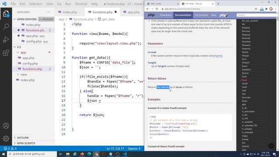Open the Help nav link on php.net
Viewport: 279px width, 157px height.
pos(214,15)
